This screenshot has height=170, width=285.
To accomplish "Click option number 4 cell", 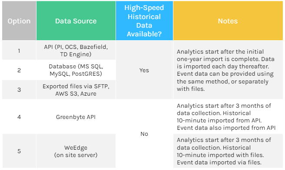I will pyautogui.click(x=19, y=117).
